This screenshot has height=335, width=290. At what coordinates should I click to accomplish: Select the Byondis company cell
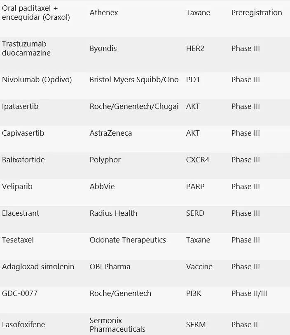103,49
